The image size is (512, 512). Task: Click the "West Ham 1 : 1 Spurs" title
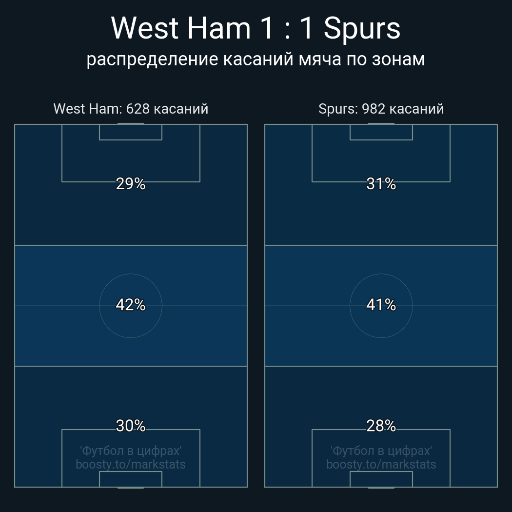256,28
